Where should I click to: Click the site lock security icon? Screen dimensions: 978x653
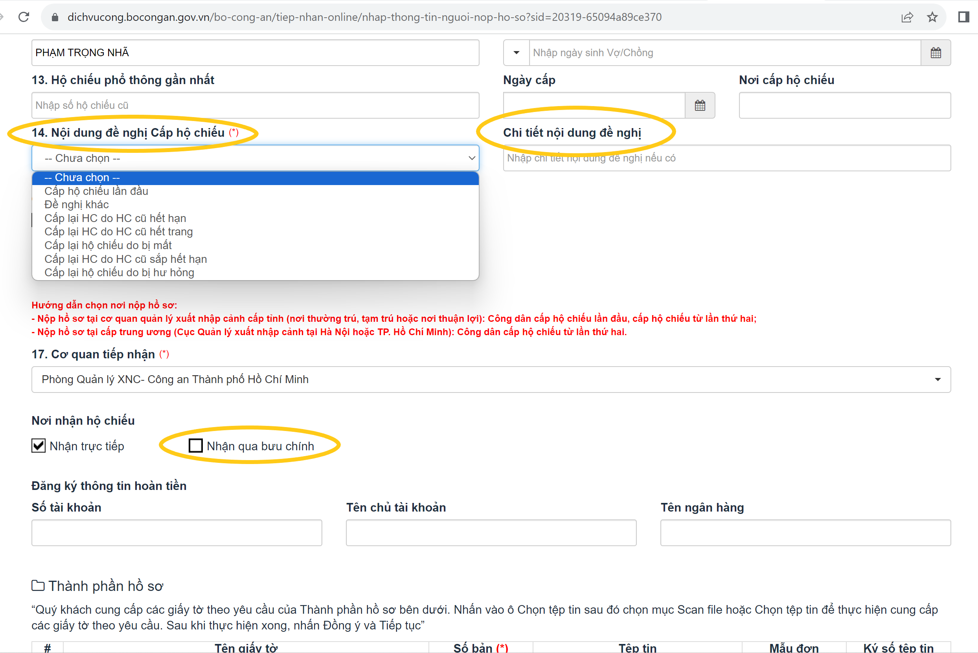tap(55, 17)
